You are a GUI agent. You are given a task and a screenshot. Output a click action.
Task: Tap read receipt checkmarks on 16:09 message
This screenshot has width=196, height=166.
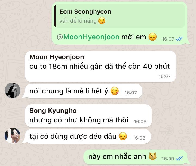(x=179, y=158)
